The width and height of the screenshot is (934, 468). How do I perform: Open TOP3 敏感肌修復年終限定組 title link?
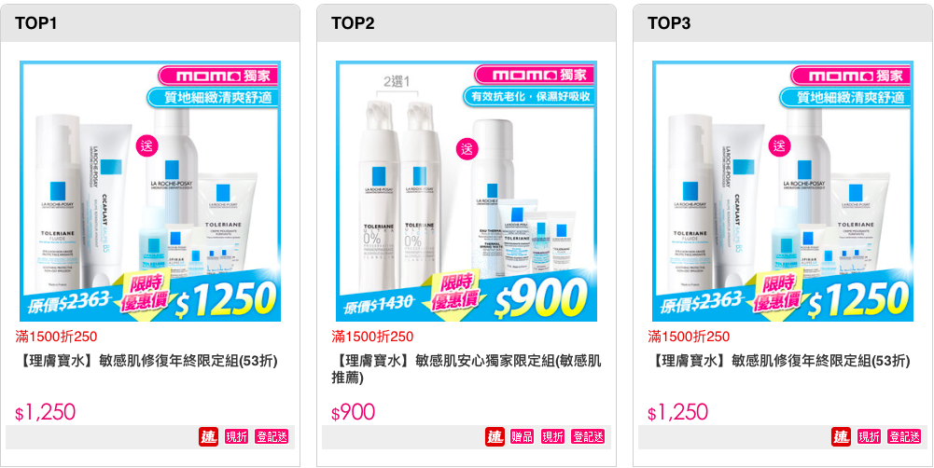(x=779, y=361)
